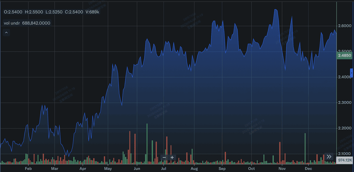This screenshot has height=172, width=354.
Task: Zoom in using the plus button
Action: point(172,157)
